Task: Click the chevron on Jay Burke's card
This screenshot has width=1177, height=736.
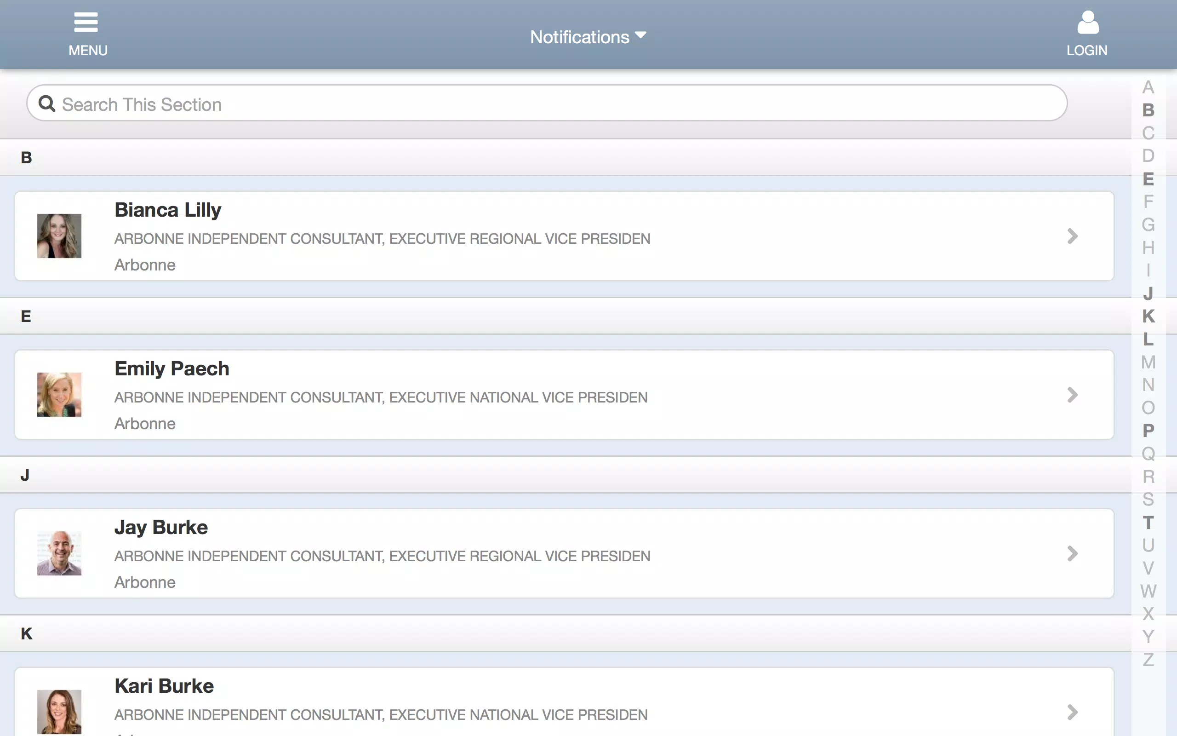Action: 1072,553
